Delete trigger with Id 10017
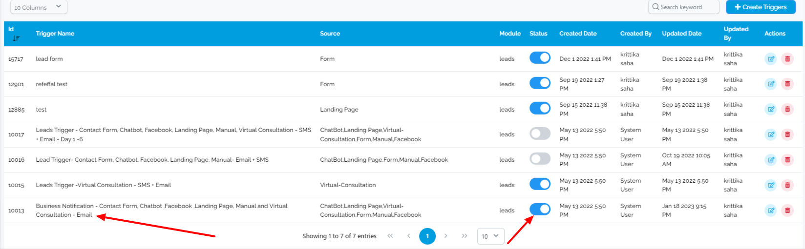The image size is (805, 249). click(x=787, y=134)
